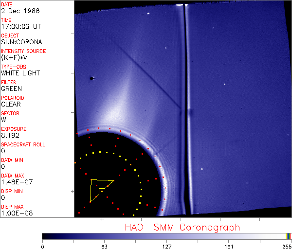
Task: Click the 127 tick label under color bar
Action: [x=166, y=247]
